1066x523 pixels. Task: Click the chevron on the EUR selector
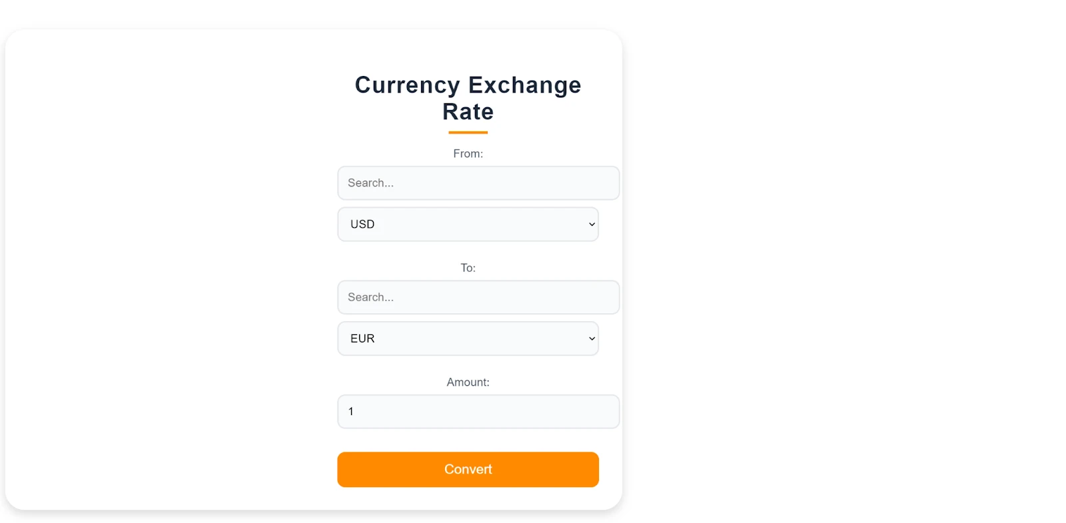[590, 338]
